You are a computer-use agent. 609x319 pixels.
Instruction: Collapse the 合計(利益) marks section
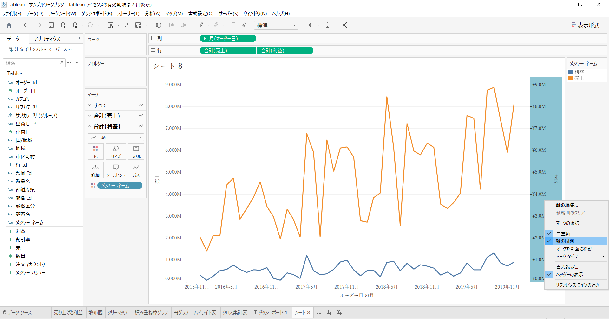pyautogui.click(x=89, y=126)
